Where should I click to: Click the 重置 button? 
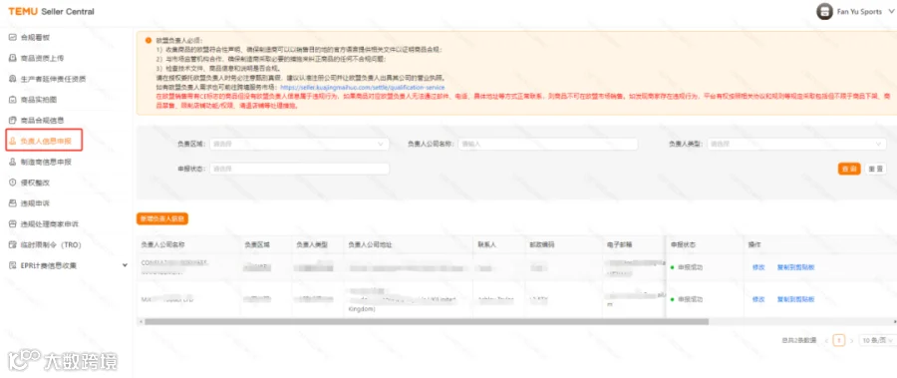coord(875,169)
